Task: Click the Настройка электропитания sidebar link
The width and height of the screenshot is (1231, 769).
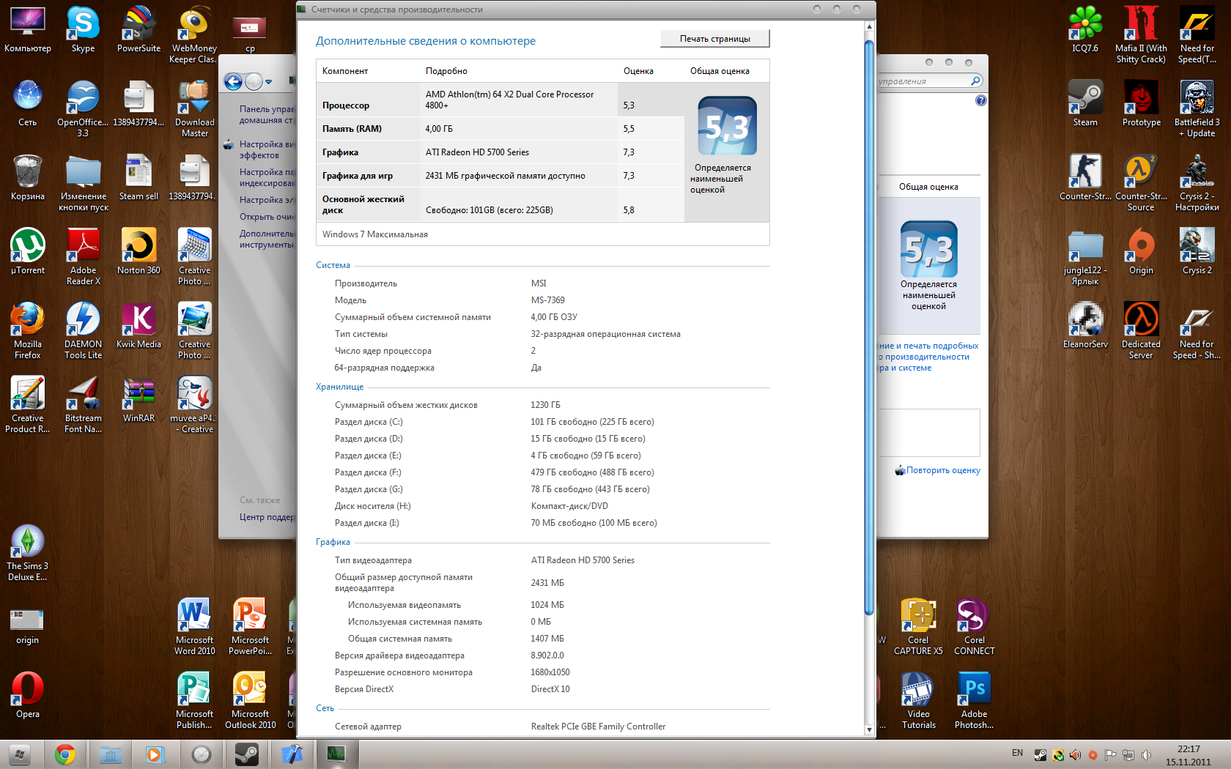Action: tap(266, 200)
